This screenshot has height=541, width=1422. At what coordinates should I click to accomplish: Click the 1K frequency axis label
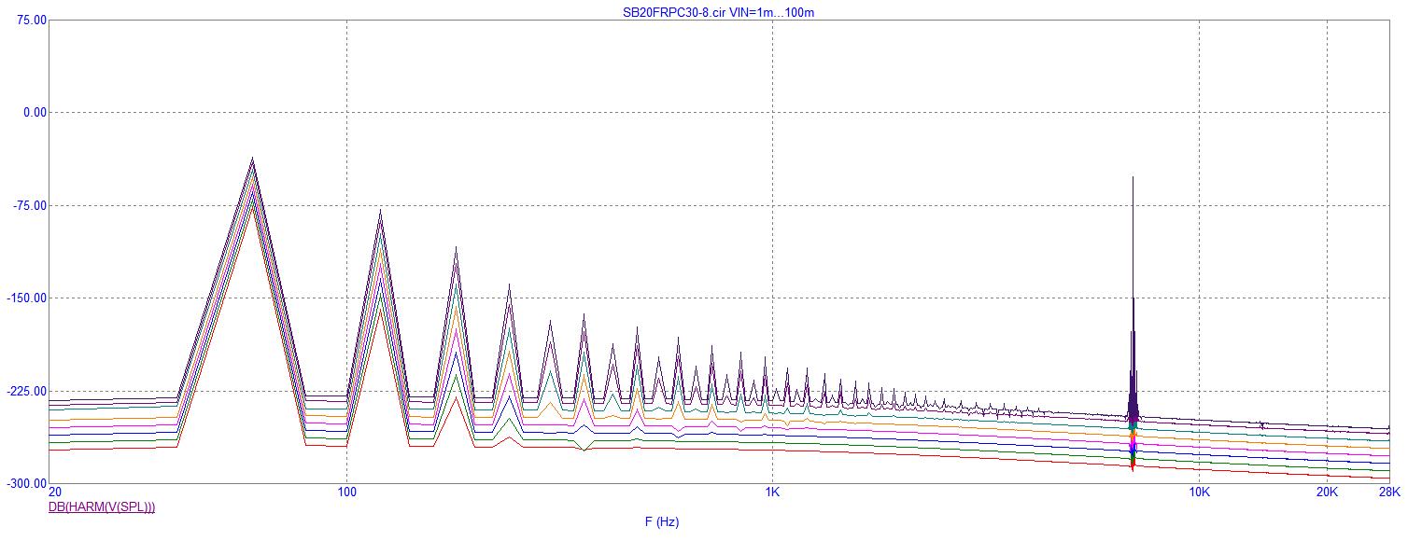(x=772, y=492)
